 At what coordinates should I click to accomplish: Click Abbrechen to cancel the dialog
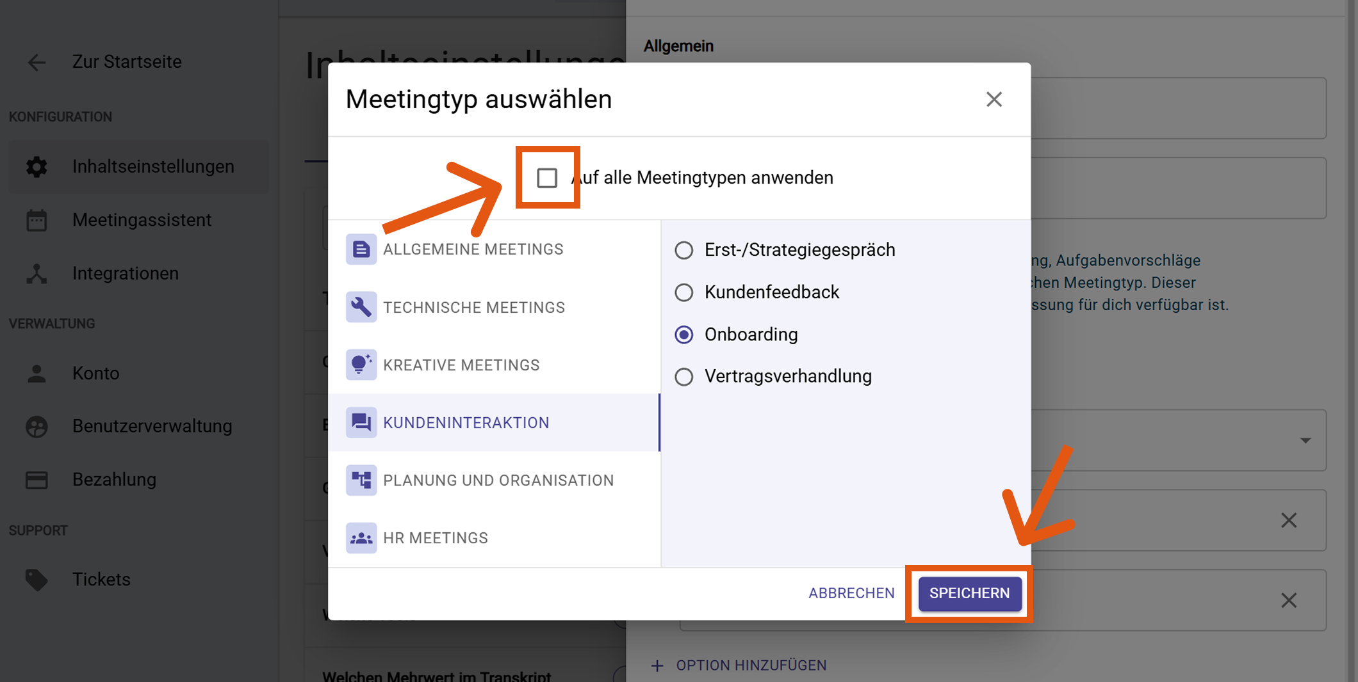point(851,593)
